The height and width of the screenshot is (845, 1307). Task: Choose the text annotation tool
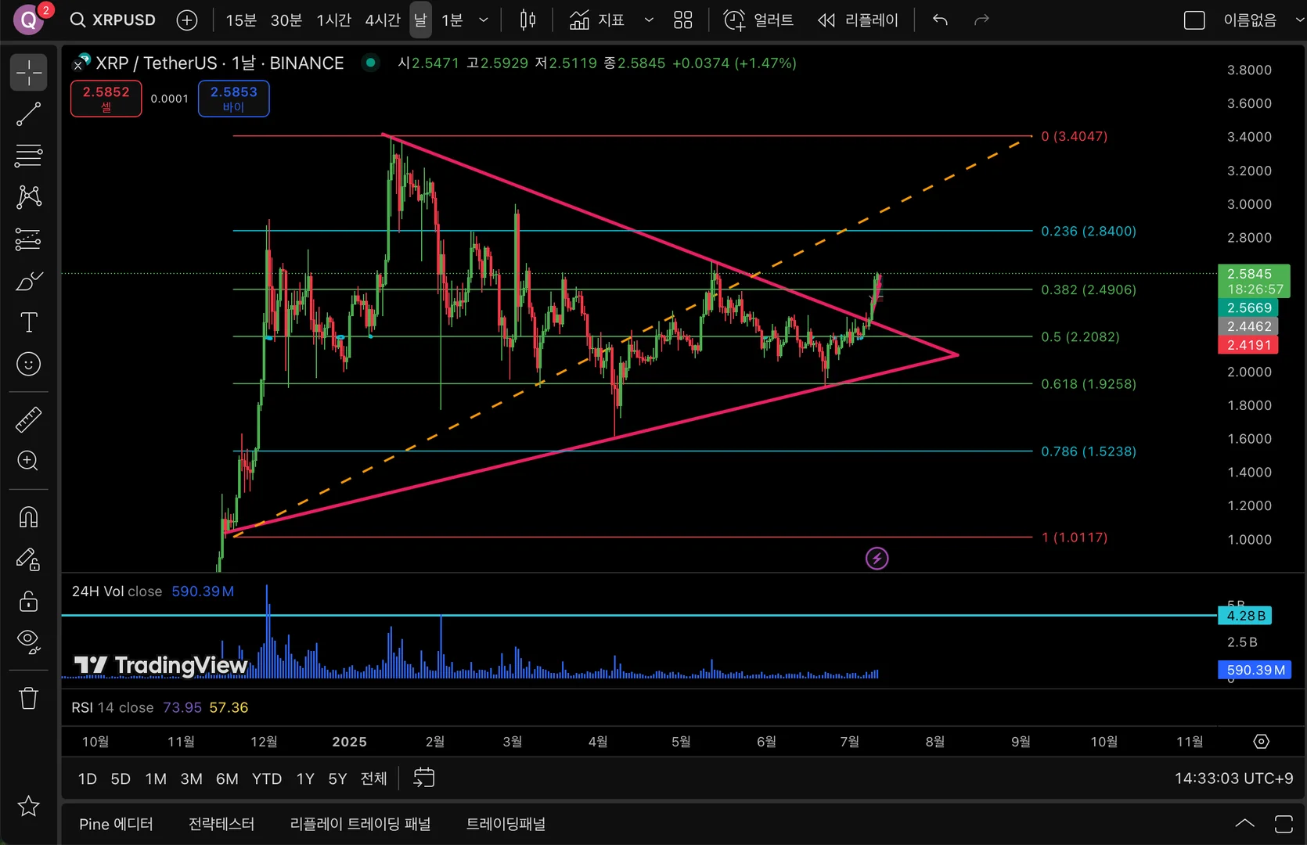pyautogui.click(x=29, y=322)
